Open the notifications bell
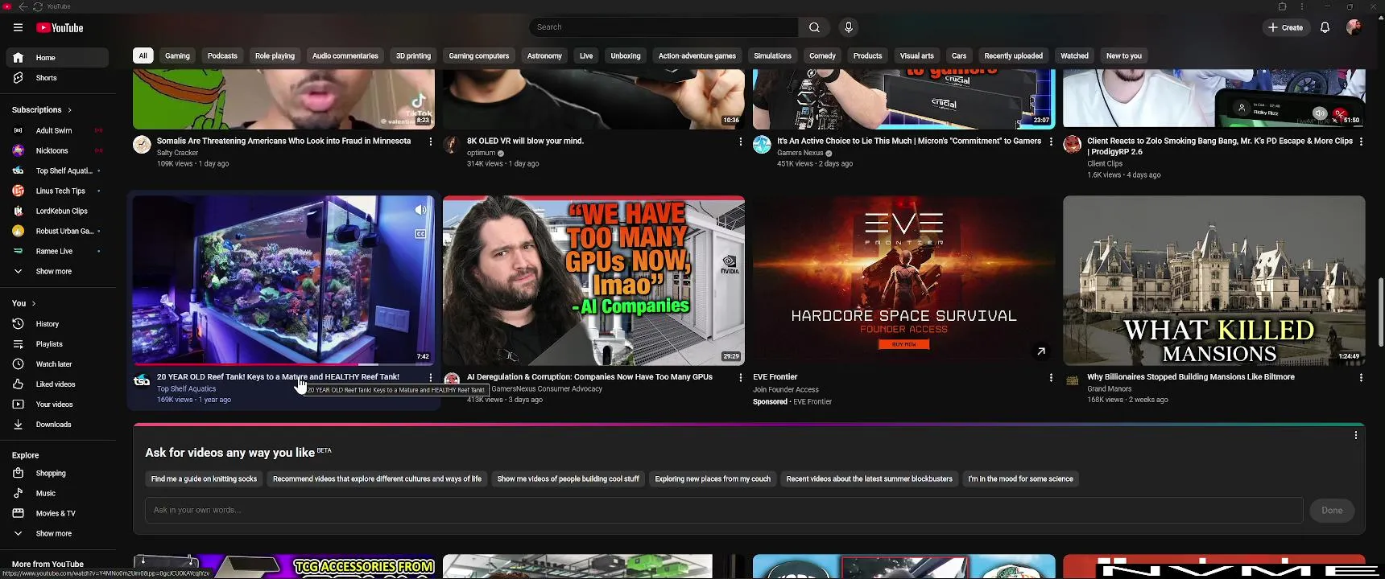 pyautogui.click(x=1325, y=27)
